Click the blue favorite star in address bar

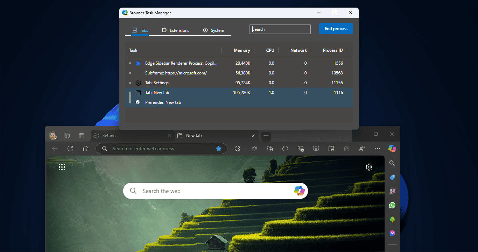(219, 149)
